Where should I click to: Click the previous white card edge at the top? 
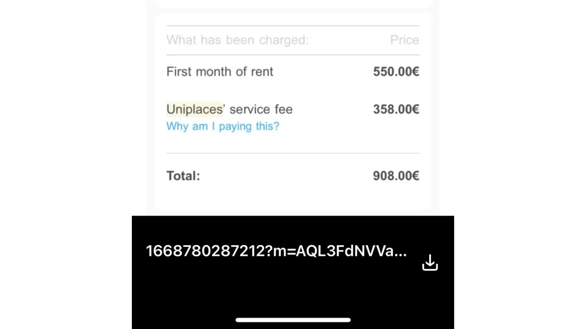[x=293, y=3]
